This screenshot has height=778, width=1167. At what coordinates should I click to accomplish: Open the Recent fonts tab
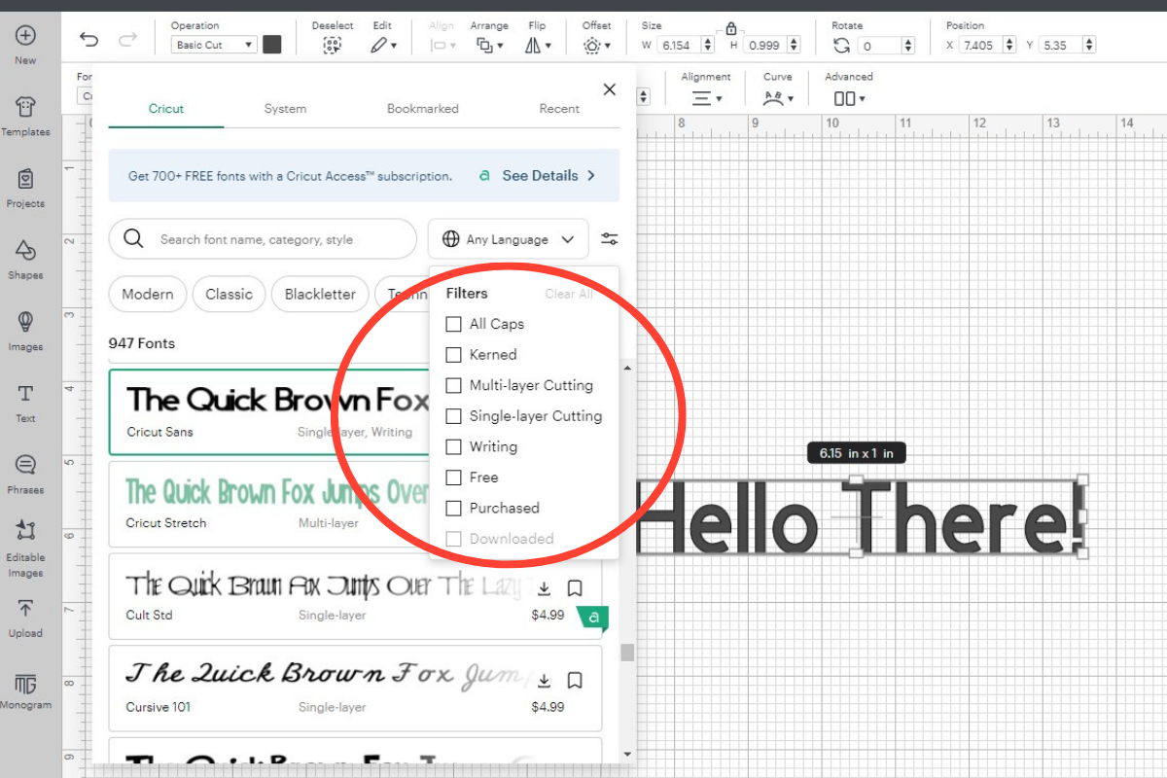pyautogui.click(x=559, y=109)
